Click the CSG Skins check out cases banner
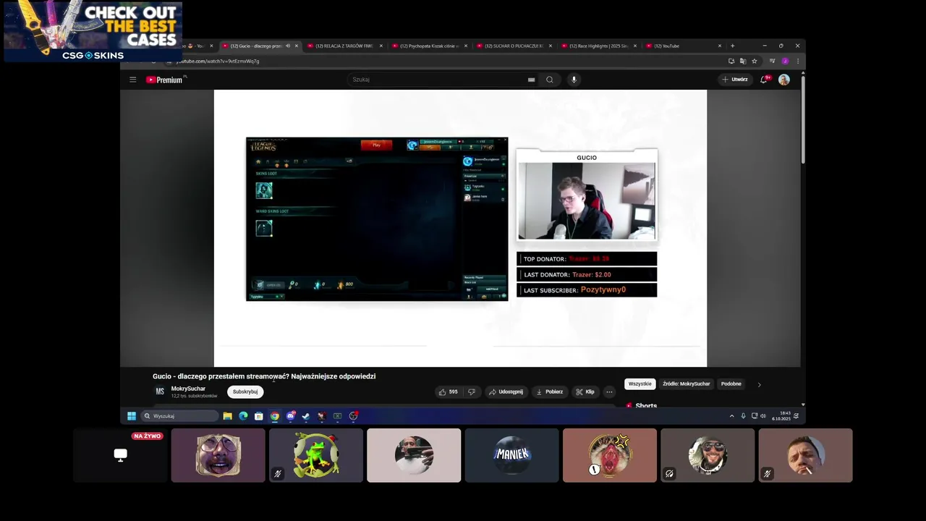 (93, 31)
